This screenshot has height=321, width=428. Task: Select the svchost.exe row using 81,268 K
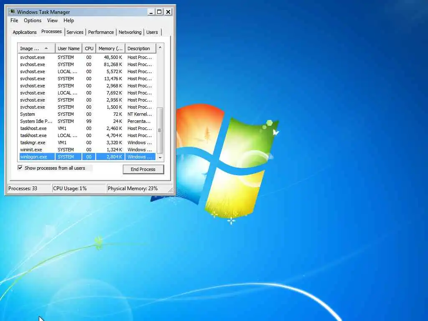[87, 64]
